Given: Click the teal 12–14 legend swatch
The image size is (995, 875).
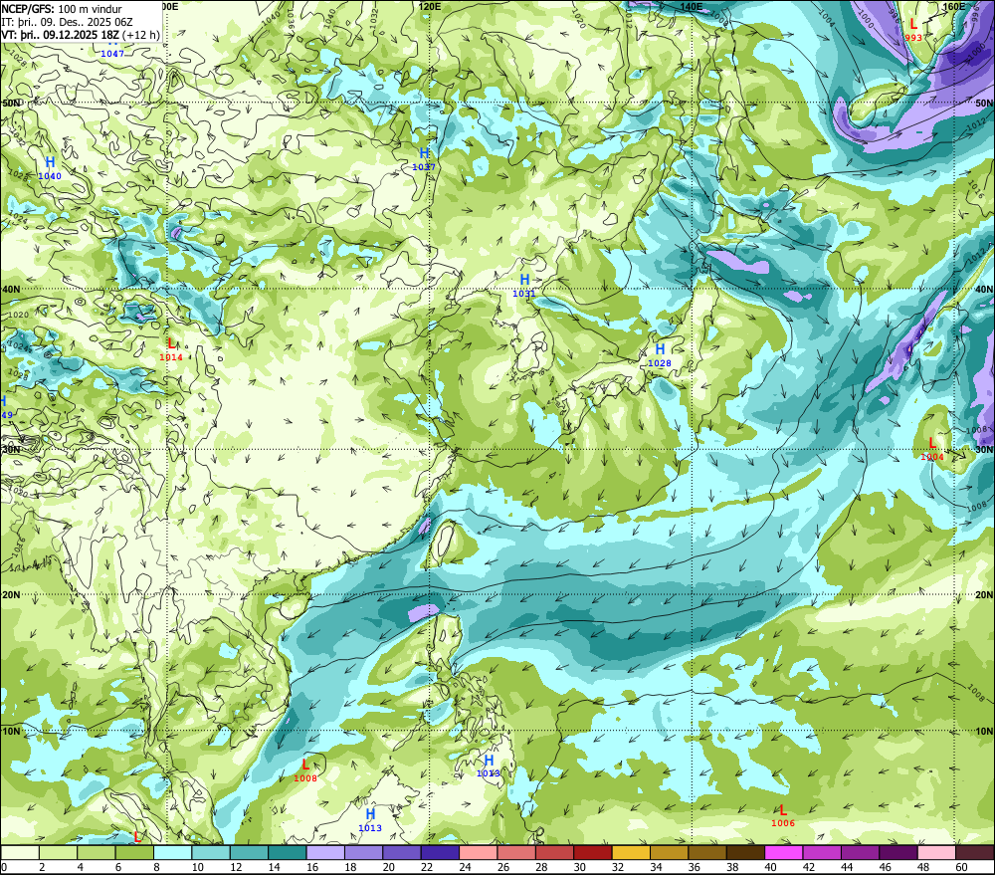Looking at the screenshot, I should coord(250,852).
